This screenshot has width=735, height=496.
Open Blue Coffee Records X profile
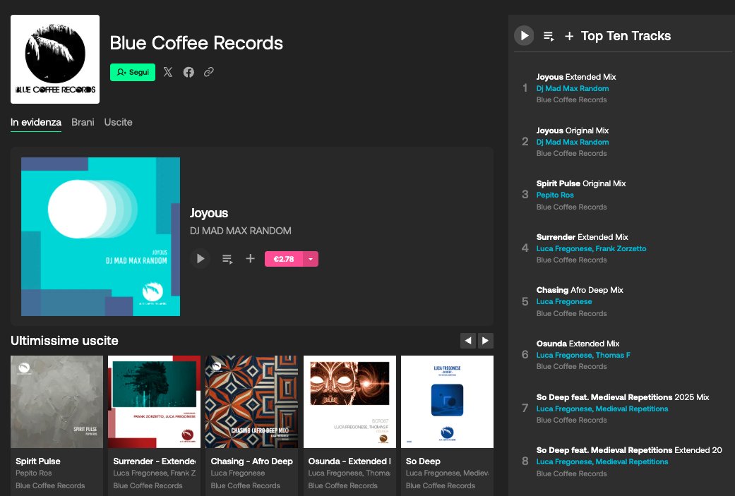pyautogui.click(x=168, y=72)
